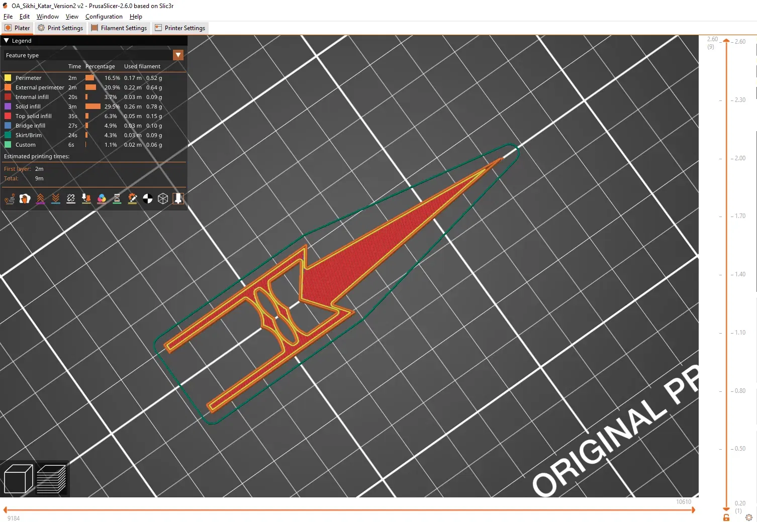The width and height of the screenshot is (757, 522).
Task: Click the "Solid infill" legend label
Action: pyautogui.click(x=28, y=107)
